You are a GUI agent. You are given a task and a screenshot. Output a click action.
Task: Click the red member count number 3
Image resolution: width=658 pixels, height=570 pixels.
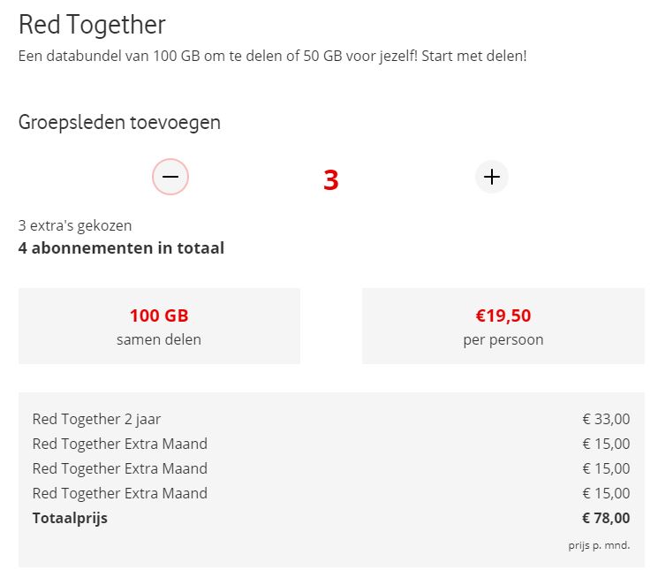[331, 180]
